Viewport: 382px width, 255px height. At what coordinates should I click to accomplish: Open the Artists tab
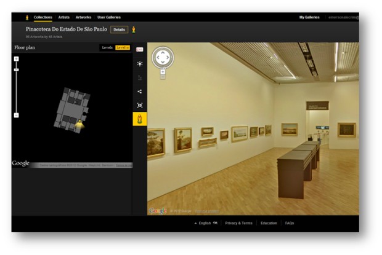[64, 17]
